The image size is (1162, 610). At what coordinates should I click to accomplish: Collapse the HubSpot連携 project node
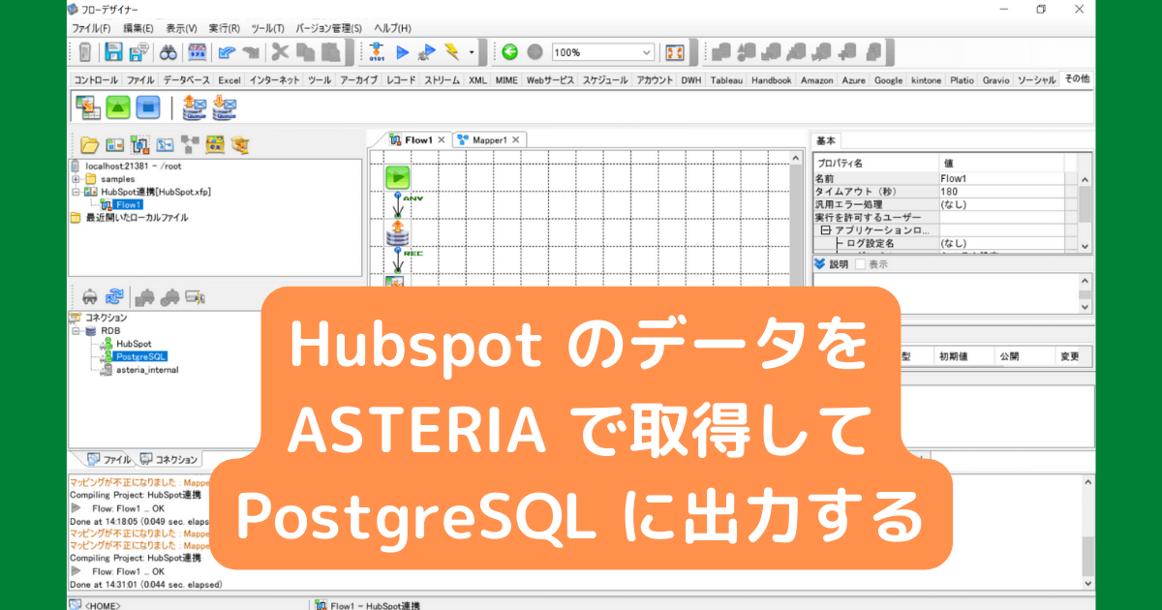[76, 192]
